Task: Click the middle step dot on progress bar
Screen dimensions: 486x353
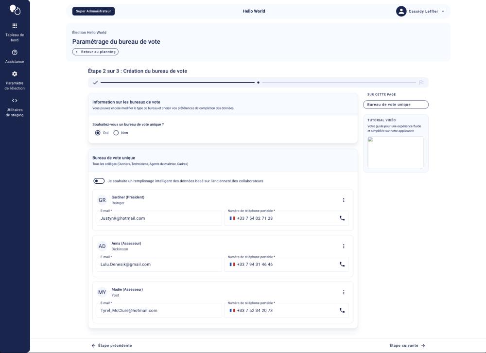Action: point(258,83)
